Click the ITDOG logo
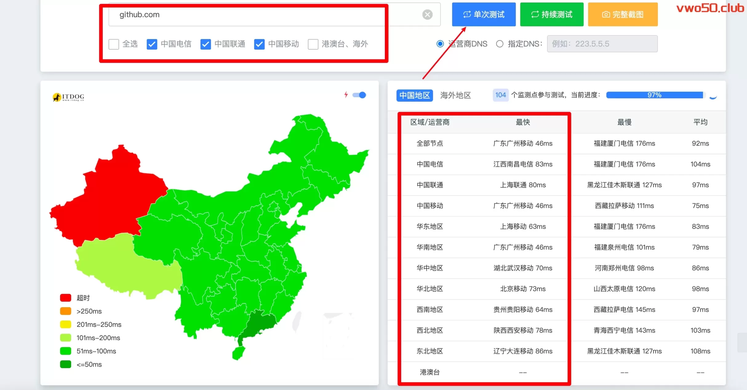The width and height of the screenshot is (747, 390). click(68, 97)
